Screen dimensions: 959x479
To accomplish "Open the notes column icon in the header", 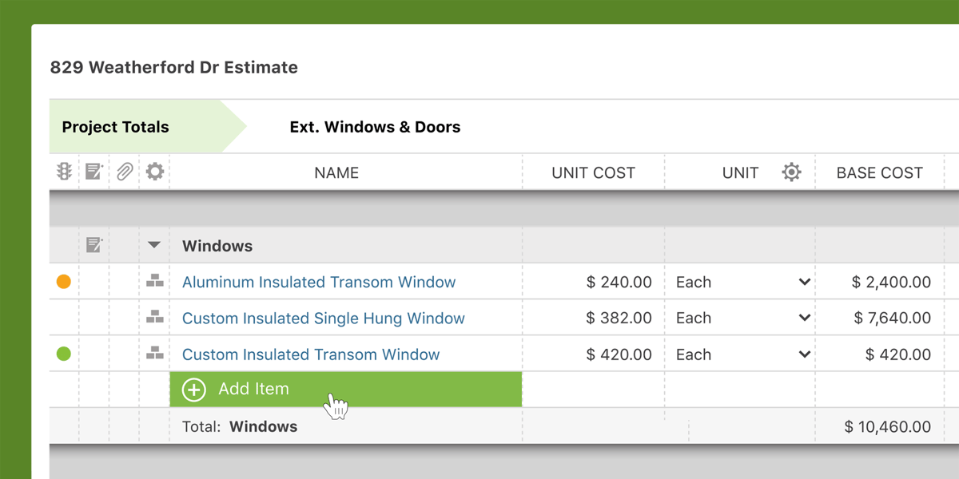I will (94, 171).
